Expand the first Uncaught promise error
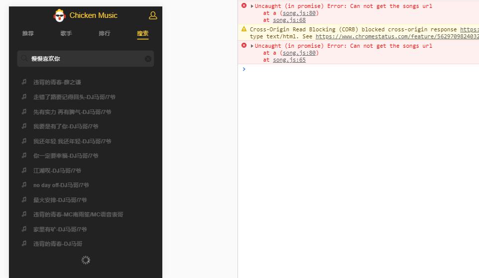Screen dimensions: 479x278 [x=252, y=6]
